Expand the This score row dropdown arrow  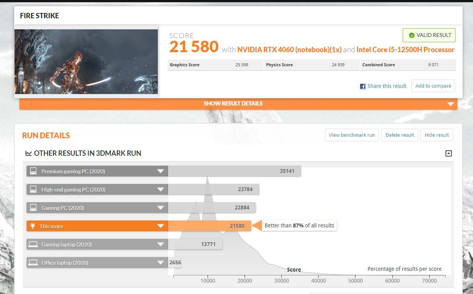[160, 226]
